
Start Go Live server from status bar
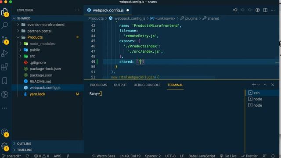coord(228,156)
